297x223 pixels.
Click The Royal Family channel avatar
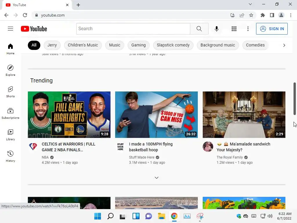pos(208,147)
